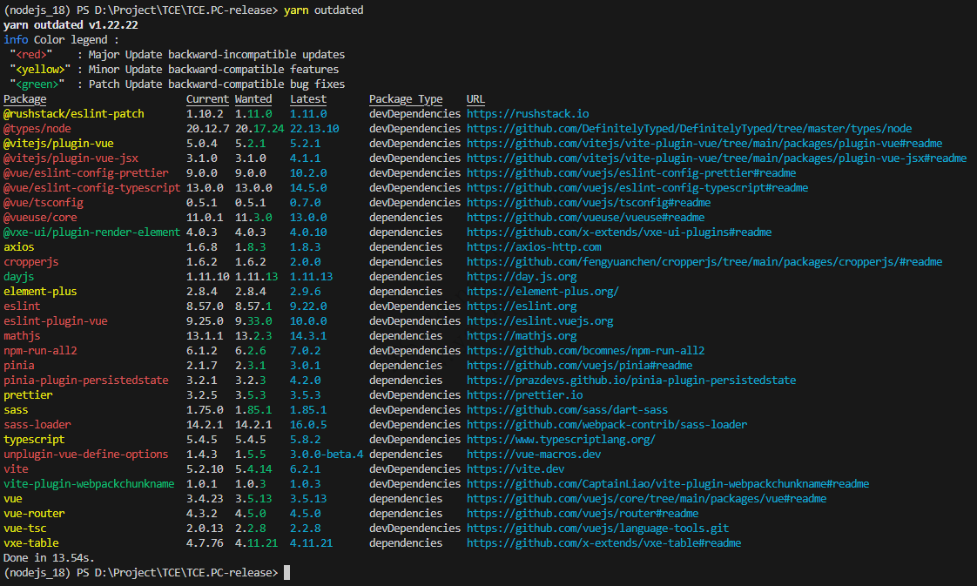Open the vuejs/core packages/vue#readme link

[x=647, y=499]
